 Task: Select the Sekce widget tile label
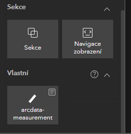click(33, 48)
